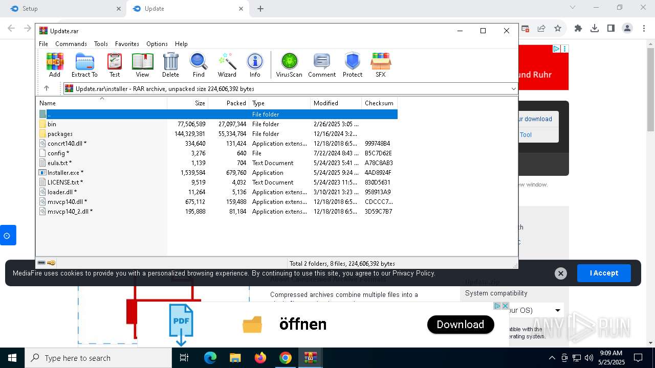Viewport: 655px width, 368px height.
Task: Sort by Checksum column header
Action: point(380,103)
